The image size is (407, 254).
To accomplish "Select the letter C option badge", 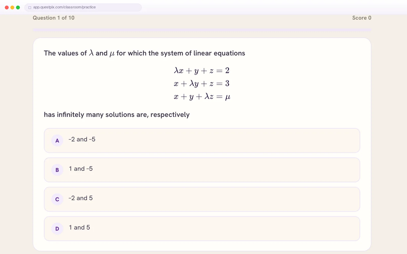I will 57,199.
